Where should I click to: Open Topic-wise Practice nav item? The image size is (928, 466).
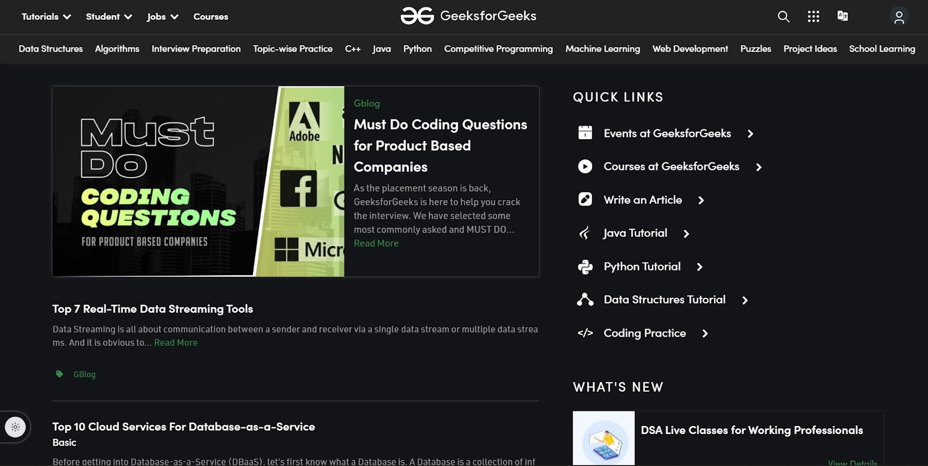[x=293, y=49]
